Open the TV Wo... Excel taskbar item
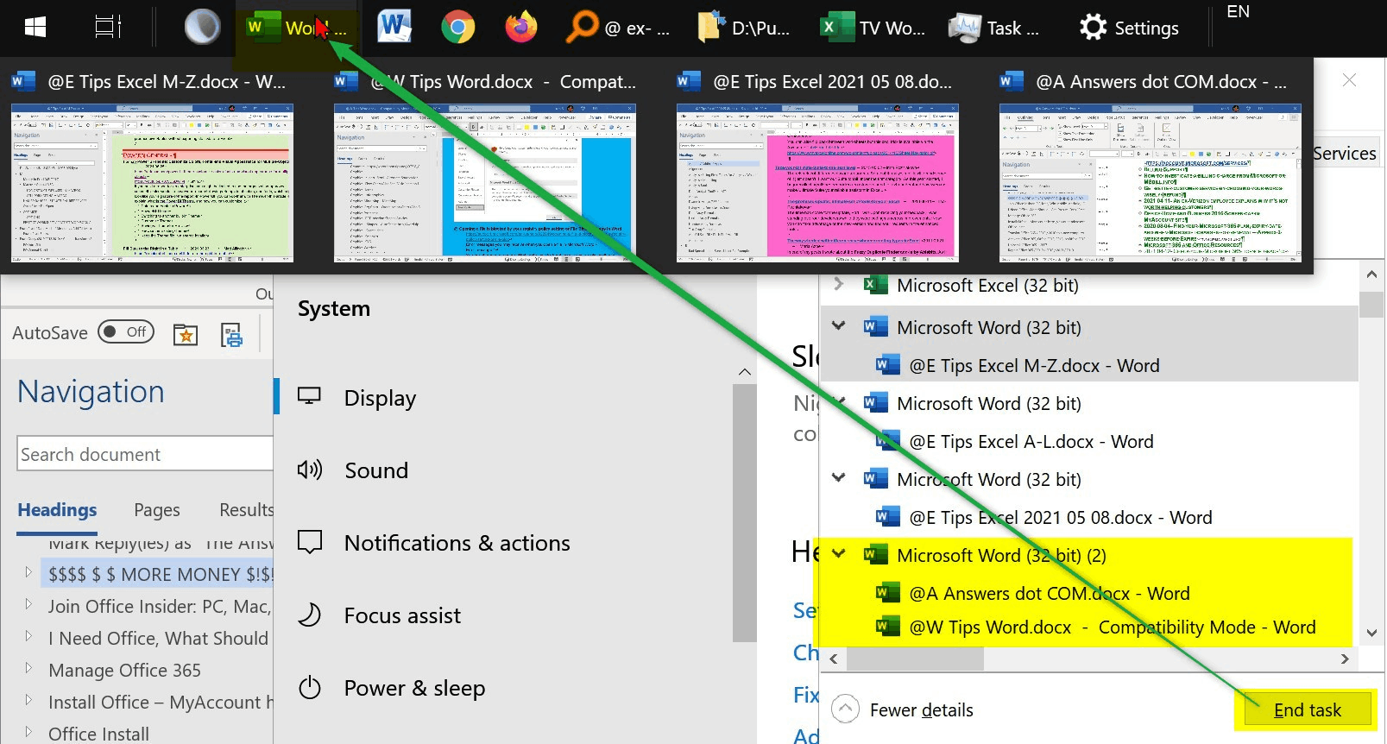The width and height of the screenshot is (1387, 744). point(872,28)
